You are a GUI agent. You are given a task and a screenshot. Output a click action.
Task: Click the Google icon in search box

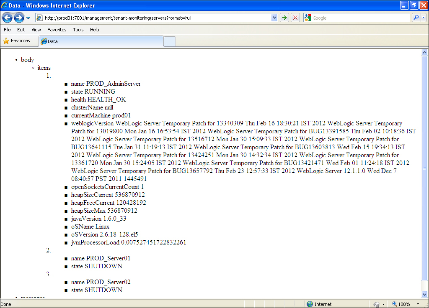click(308, 18)
